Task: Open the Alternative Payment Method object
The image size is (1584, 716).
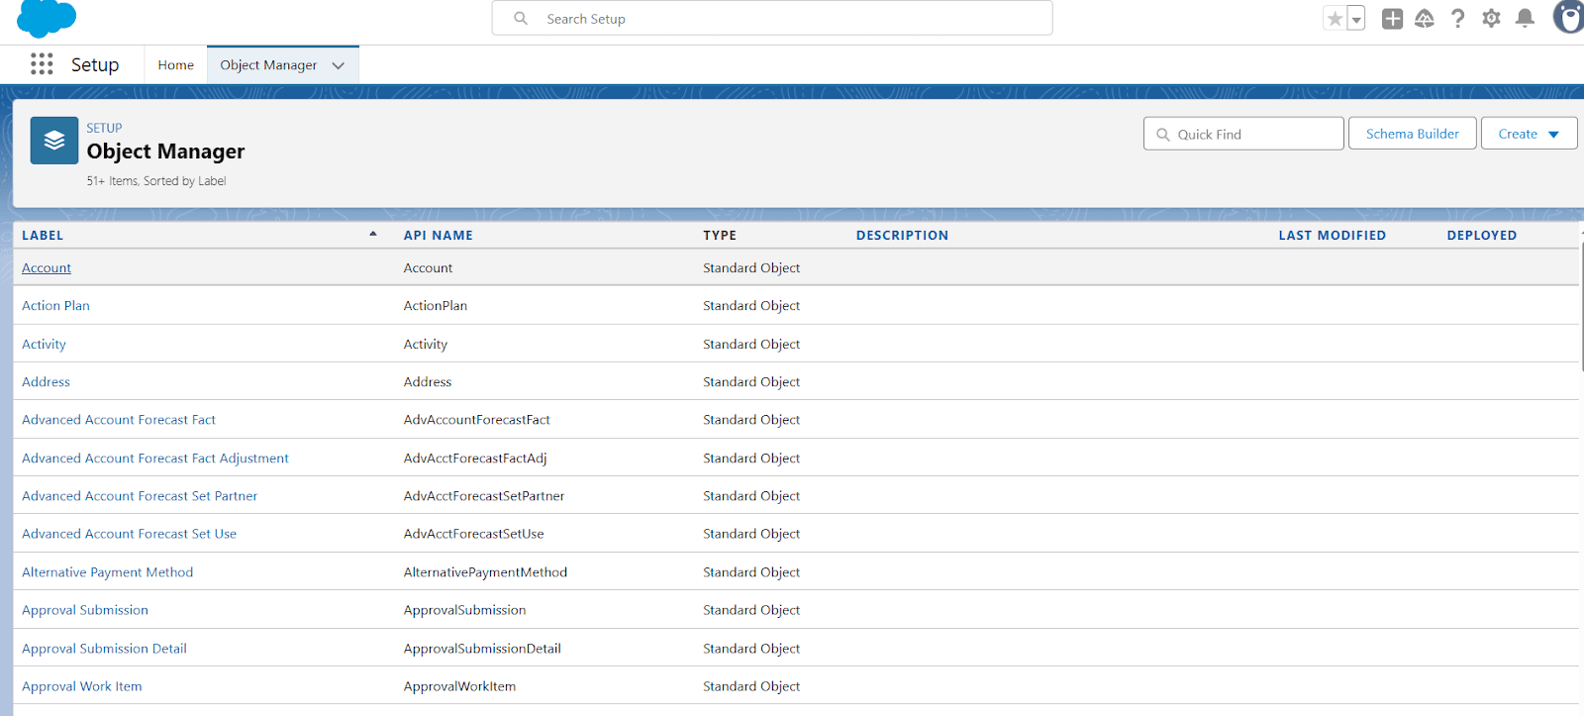Action: 107,572
